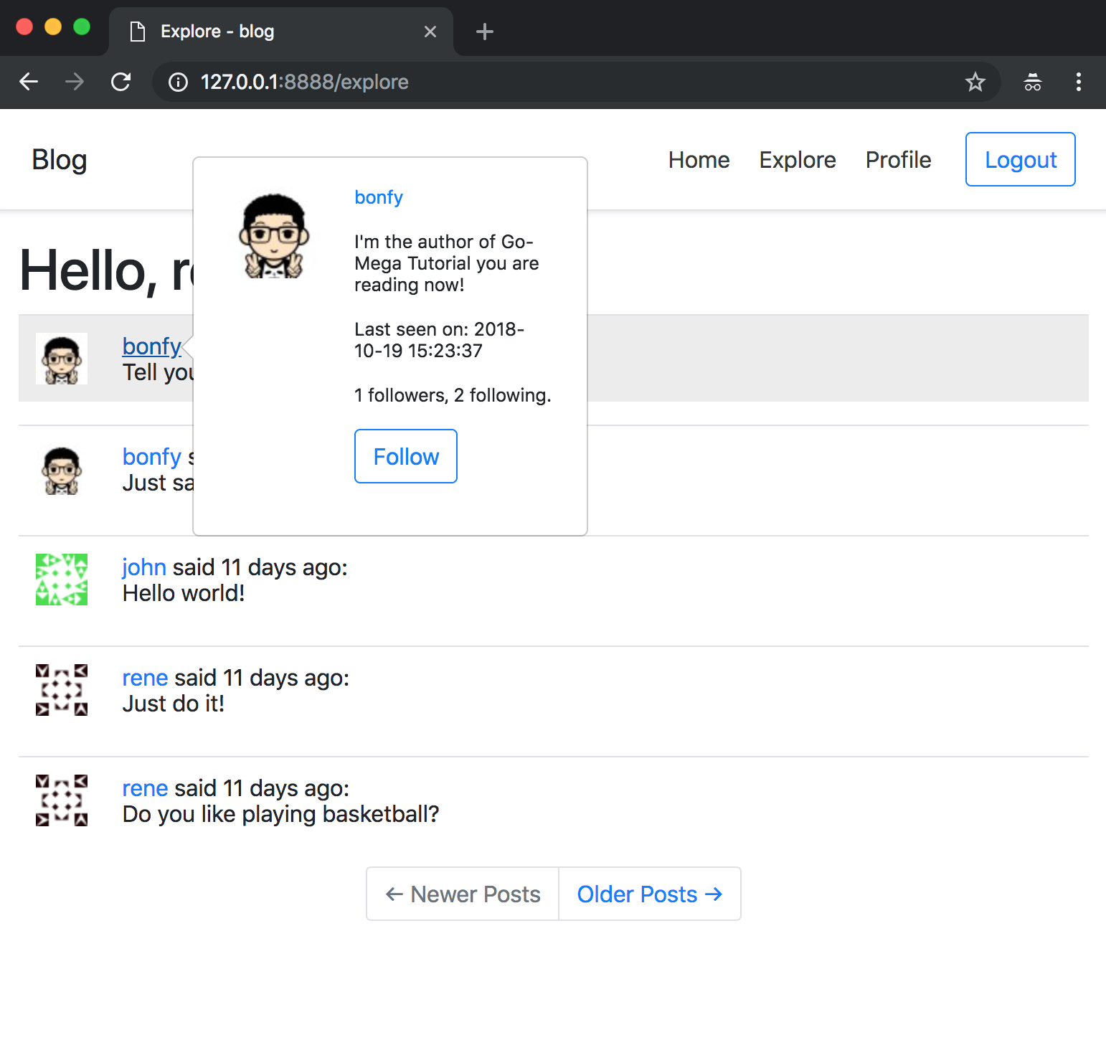This screenshot has height=1040, width=1106.
Task: Go to Home in navbar
Action: (699, 160)
